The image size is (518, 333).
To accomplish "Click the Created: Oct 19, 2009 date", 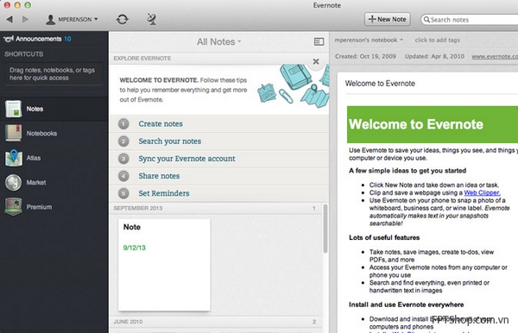I will pos(365,56).
